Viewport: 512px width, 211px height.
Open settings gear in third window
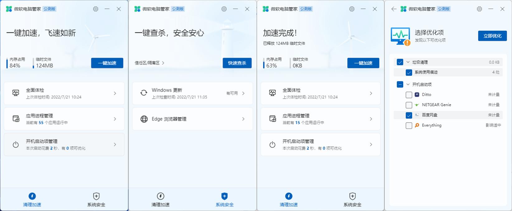[352, 9]
